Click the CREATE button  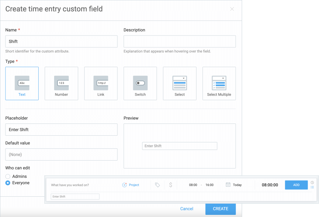pos(220,209)
